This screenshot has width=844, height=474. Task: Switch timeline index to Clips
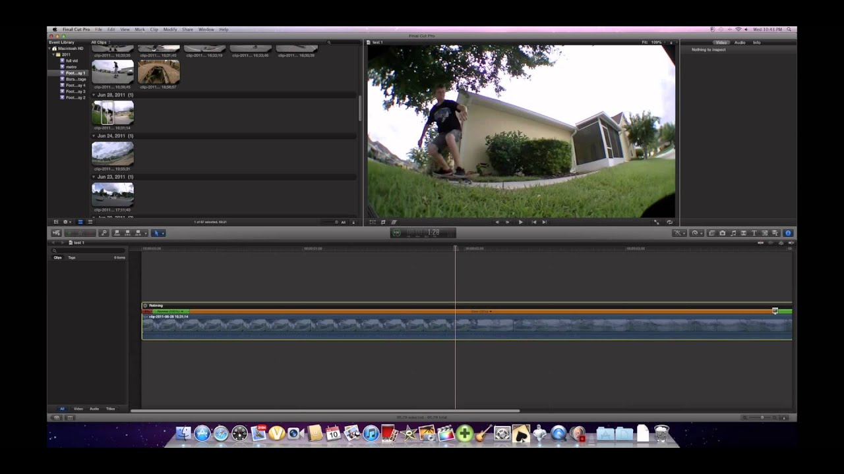[57, 257]
